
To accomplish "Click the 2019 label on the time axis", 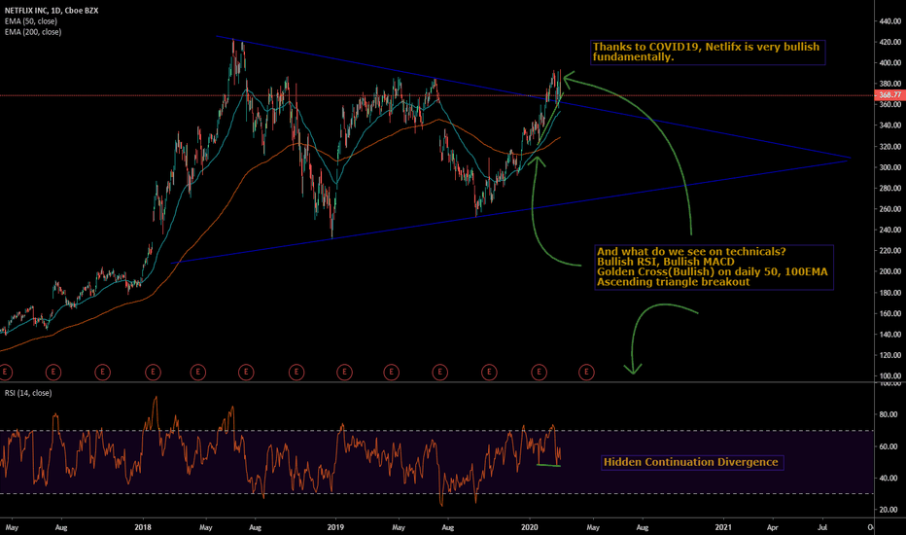I will click(x=335, y=527).
